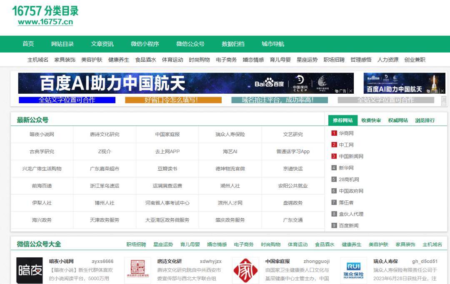Click the large 百度AI助力中国航天 banner
The image size is (450, 284).
pyautogui.click(x=186, y=83)
